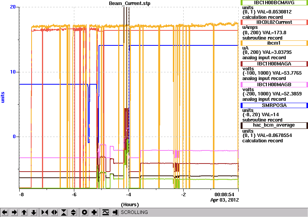Select the SMRPOSA legend entry
308x217 pixels.
(274, 105)
